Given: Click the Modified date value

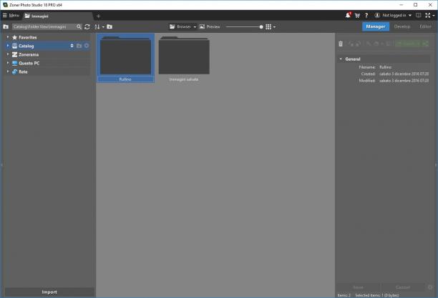Looking at the screenshot, I should pyautogui.click(x=404, y=81).
